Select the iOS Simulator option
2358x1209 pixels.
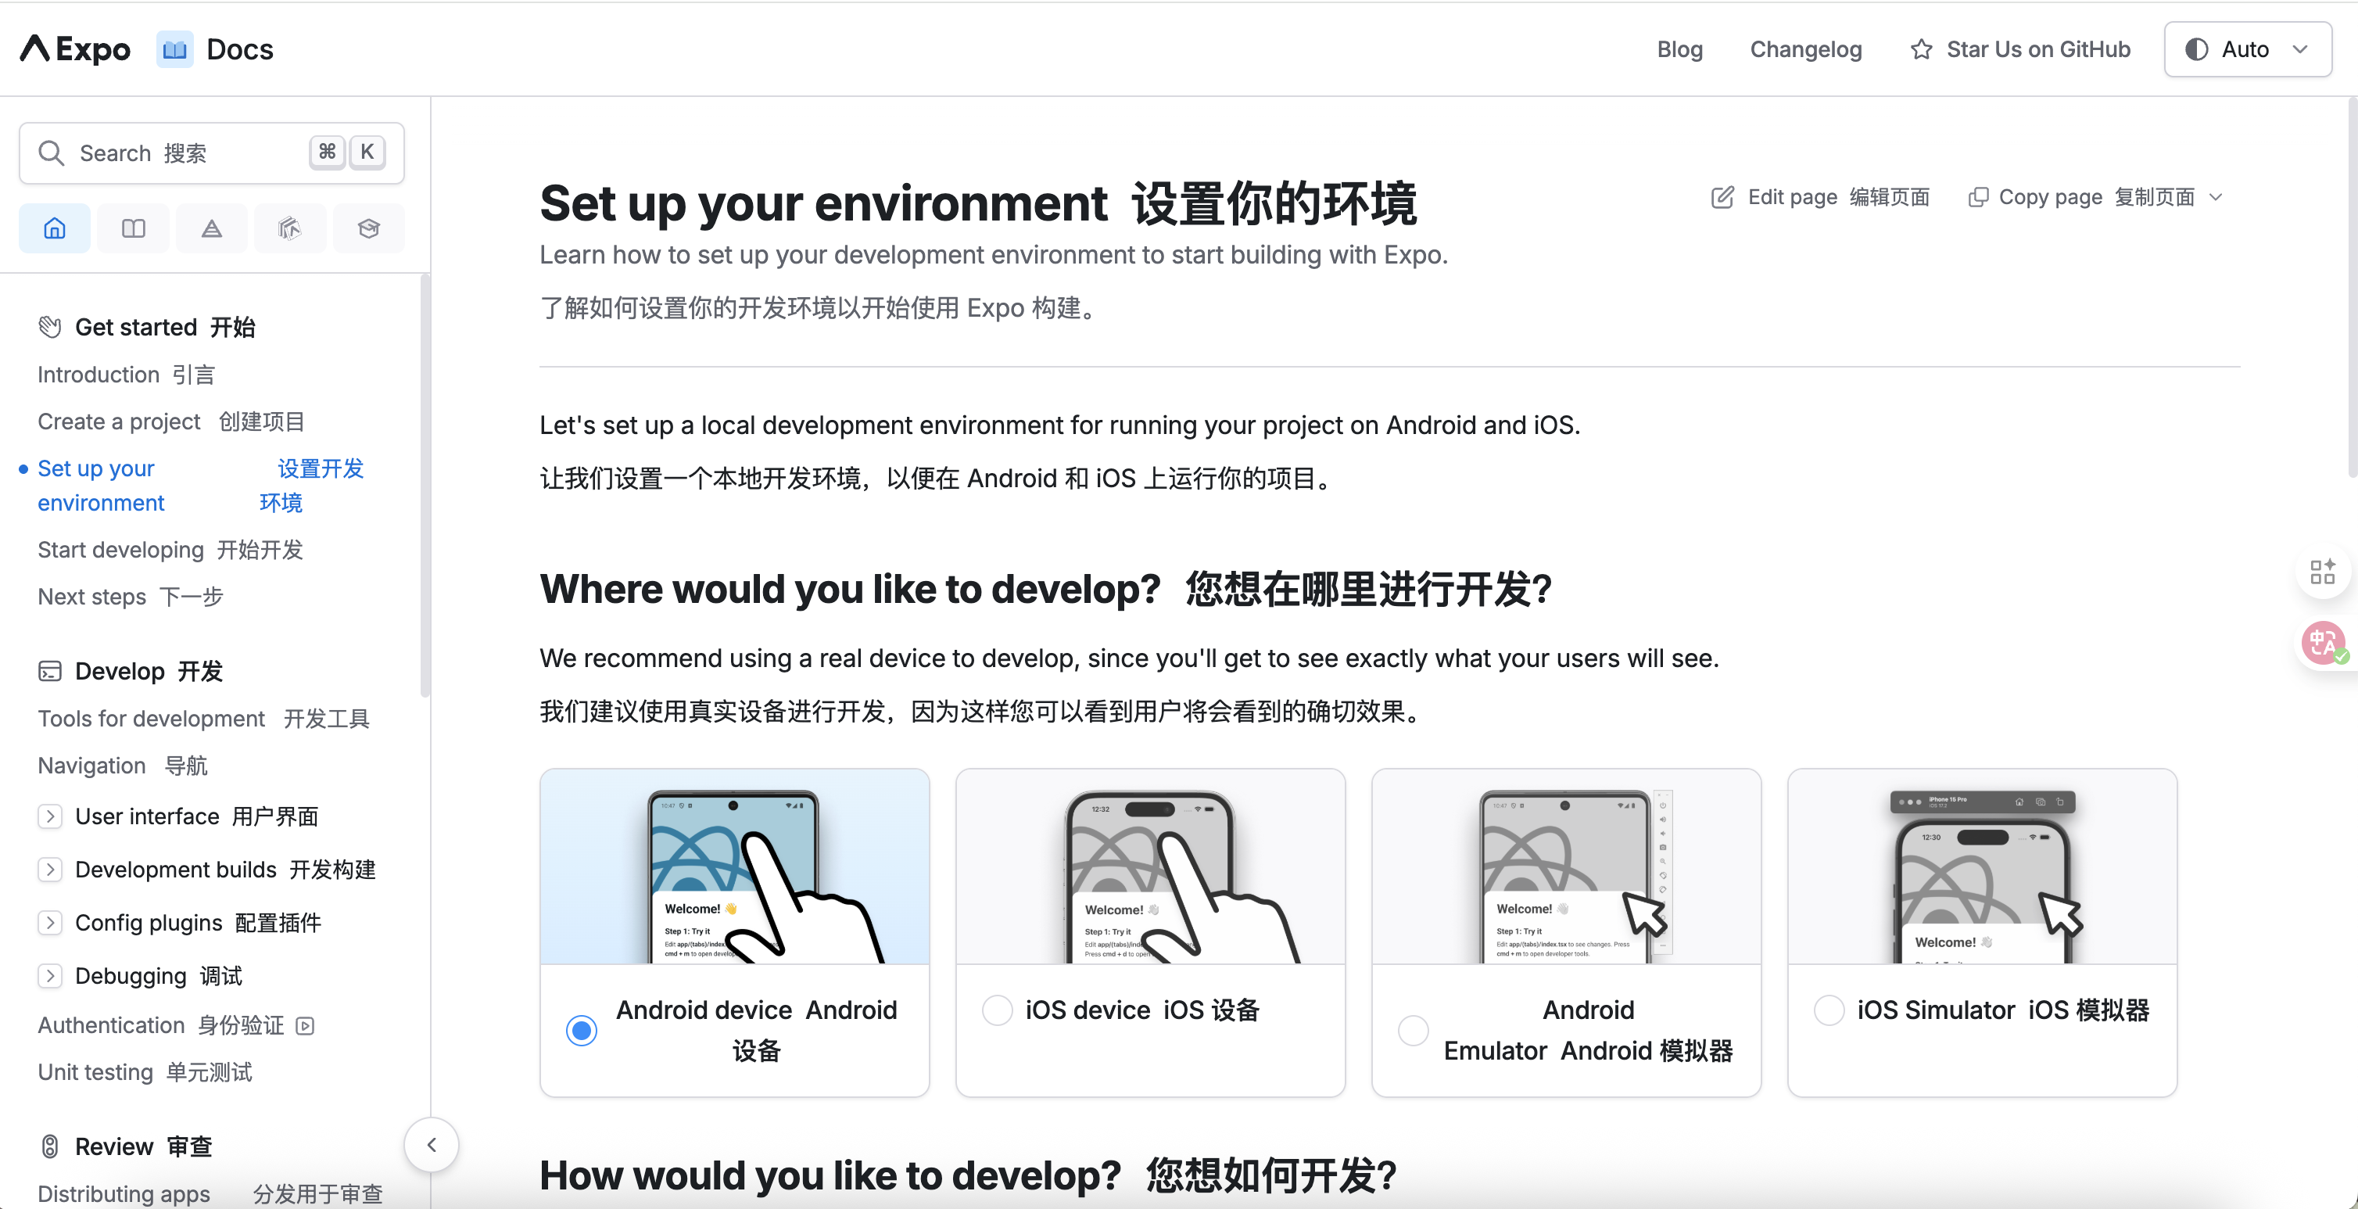click(x=1829, y=1010)
